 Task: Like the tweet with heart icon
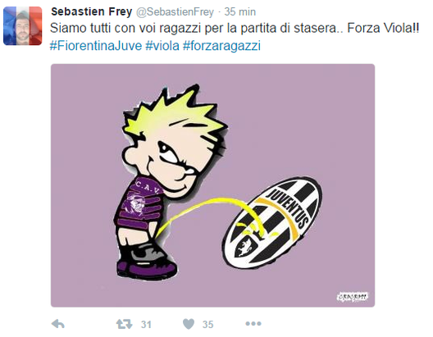tap(189, 324)
